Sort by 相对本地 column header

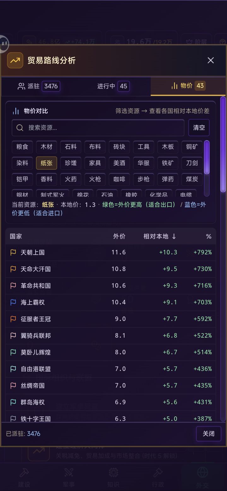coord(160,236)
